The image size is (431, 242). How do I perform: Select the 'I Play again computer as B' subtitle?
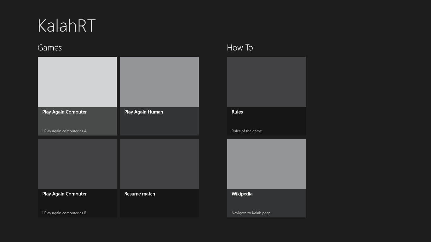coord(64,213)
